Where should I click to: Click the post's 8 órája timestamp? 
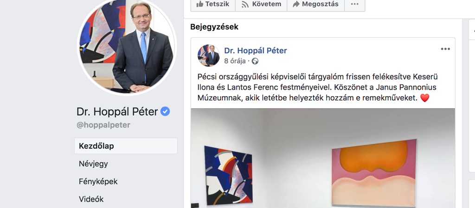(x=235, y=61)
